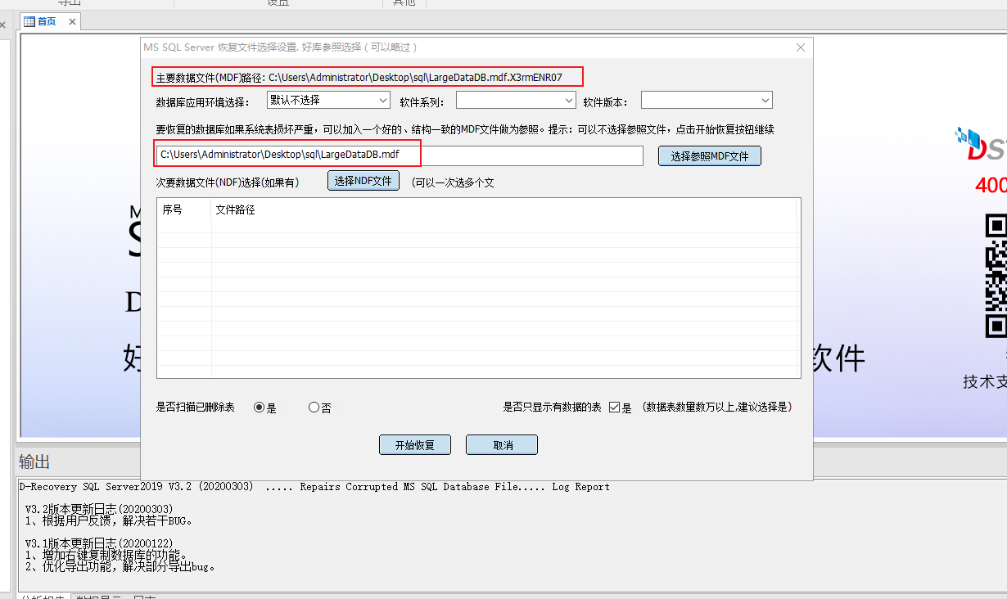Start recovery with 开始恢复 button
1007x599 pixels.
(415, 445)
